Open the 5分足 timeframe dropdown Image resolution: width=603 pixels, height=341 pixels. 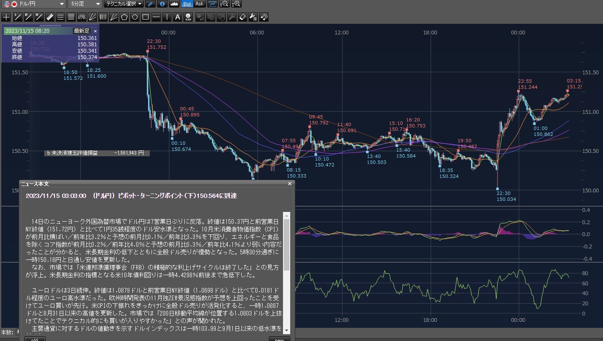pos(85,4)
